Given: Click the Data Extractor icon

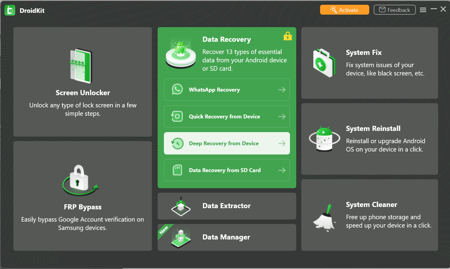Looking at the screenshot, I should coord(181,206).
